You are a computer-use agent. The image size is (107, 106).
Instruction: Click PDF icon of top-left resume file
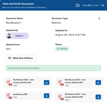pyautogui.click(x=9, y=82)
